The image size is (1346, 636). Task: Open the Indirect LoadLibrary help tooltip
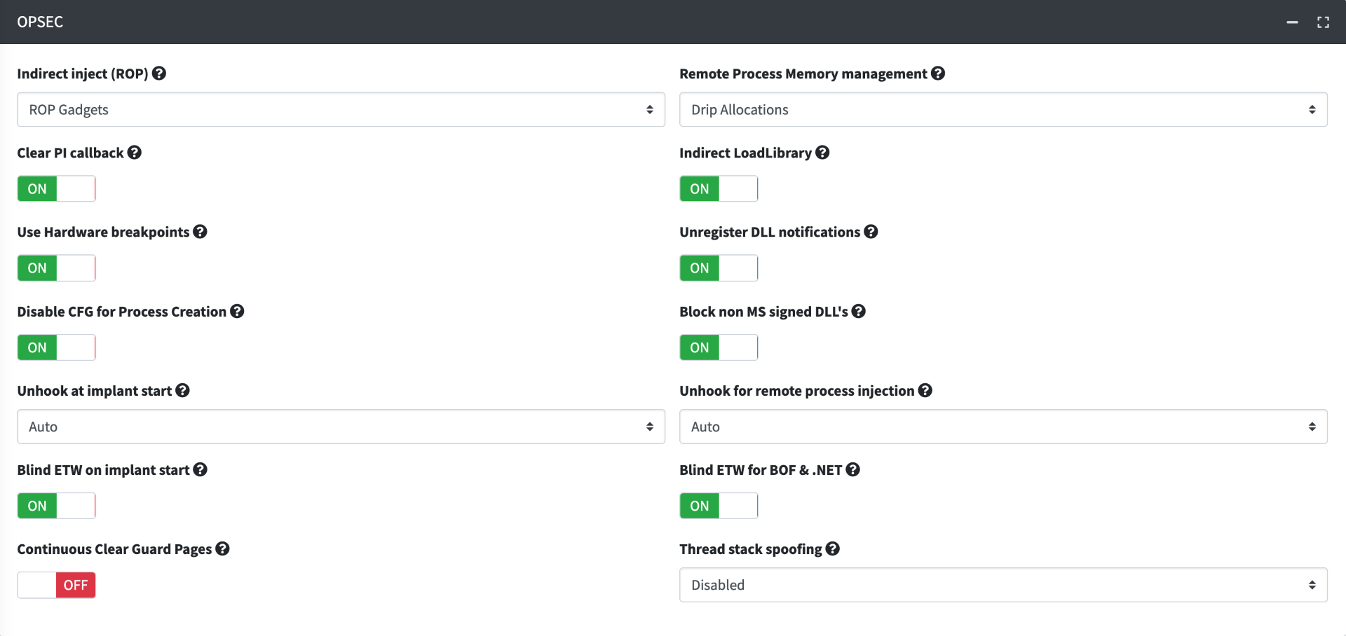click(822, 152)
